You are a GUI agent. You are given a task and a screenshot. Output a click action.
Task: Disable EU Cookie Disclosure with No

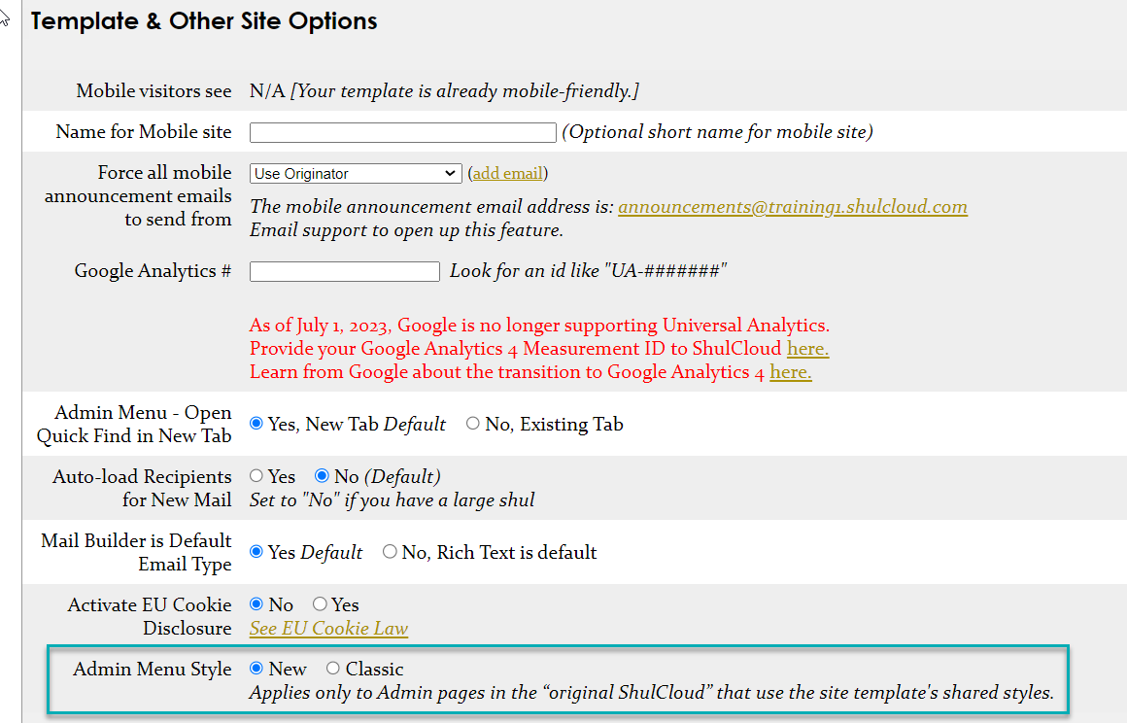(x=255, y=604)
